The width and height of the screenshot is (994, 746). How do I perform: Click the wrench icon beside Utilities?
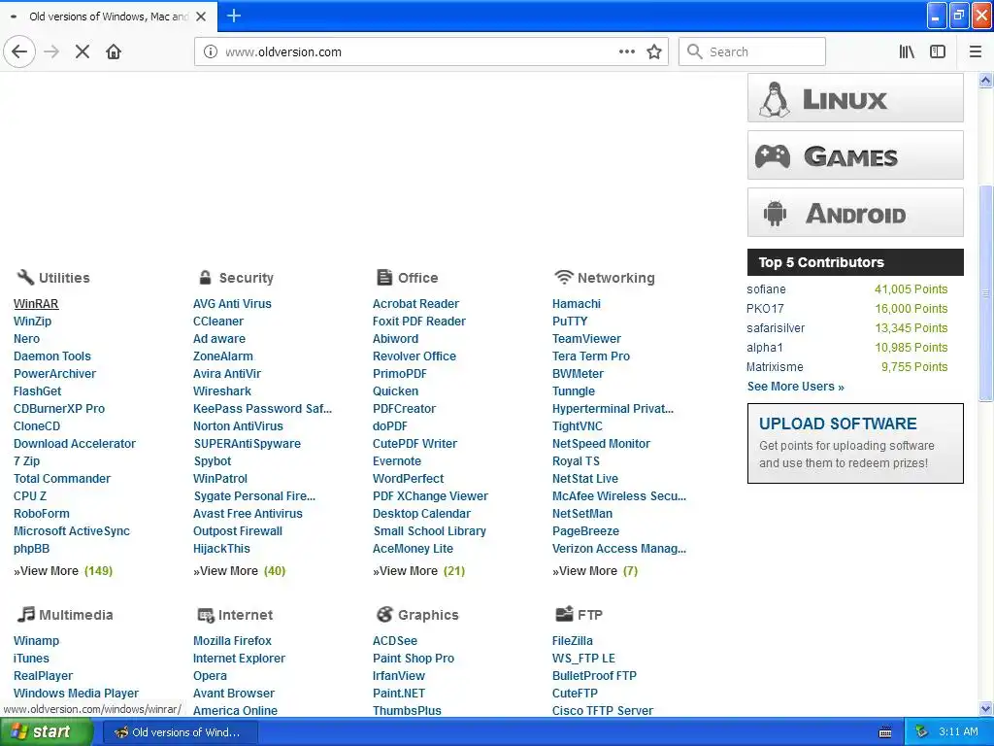[x=25, y=277]
